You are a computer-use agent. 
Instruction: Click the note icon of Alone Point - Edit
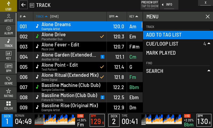coord(37,67)
